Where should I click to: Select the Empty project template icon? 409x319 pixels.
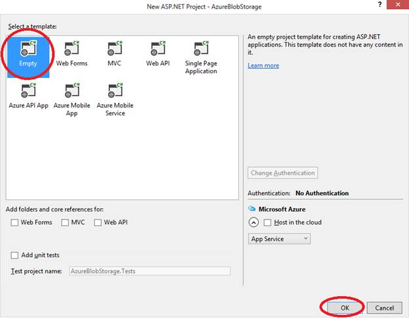point(28,48)
